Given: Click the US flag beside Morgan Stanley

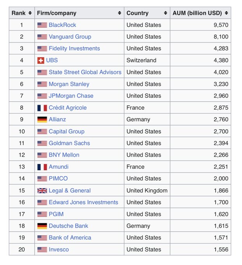Looking at the screenshot, I should [x=42, y=84].
